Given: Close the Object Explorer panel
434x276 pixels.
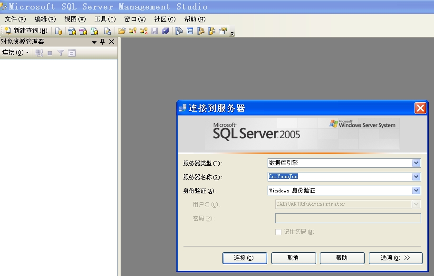Looking at the screenshot, I should click(x=112, y=42).
